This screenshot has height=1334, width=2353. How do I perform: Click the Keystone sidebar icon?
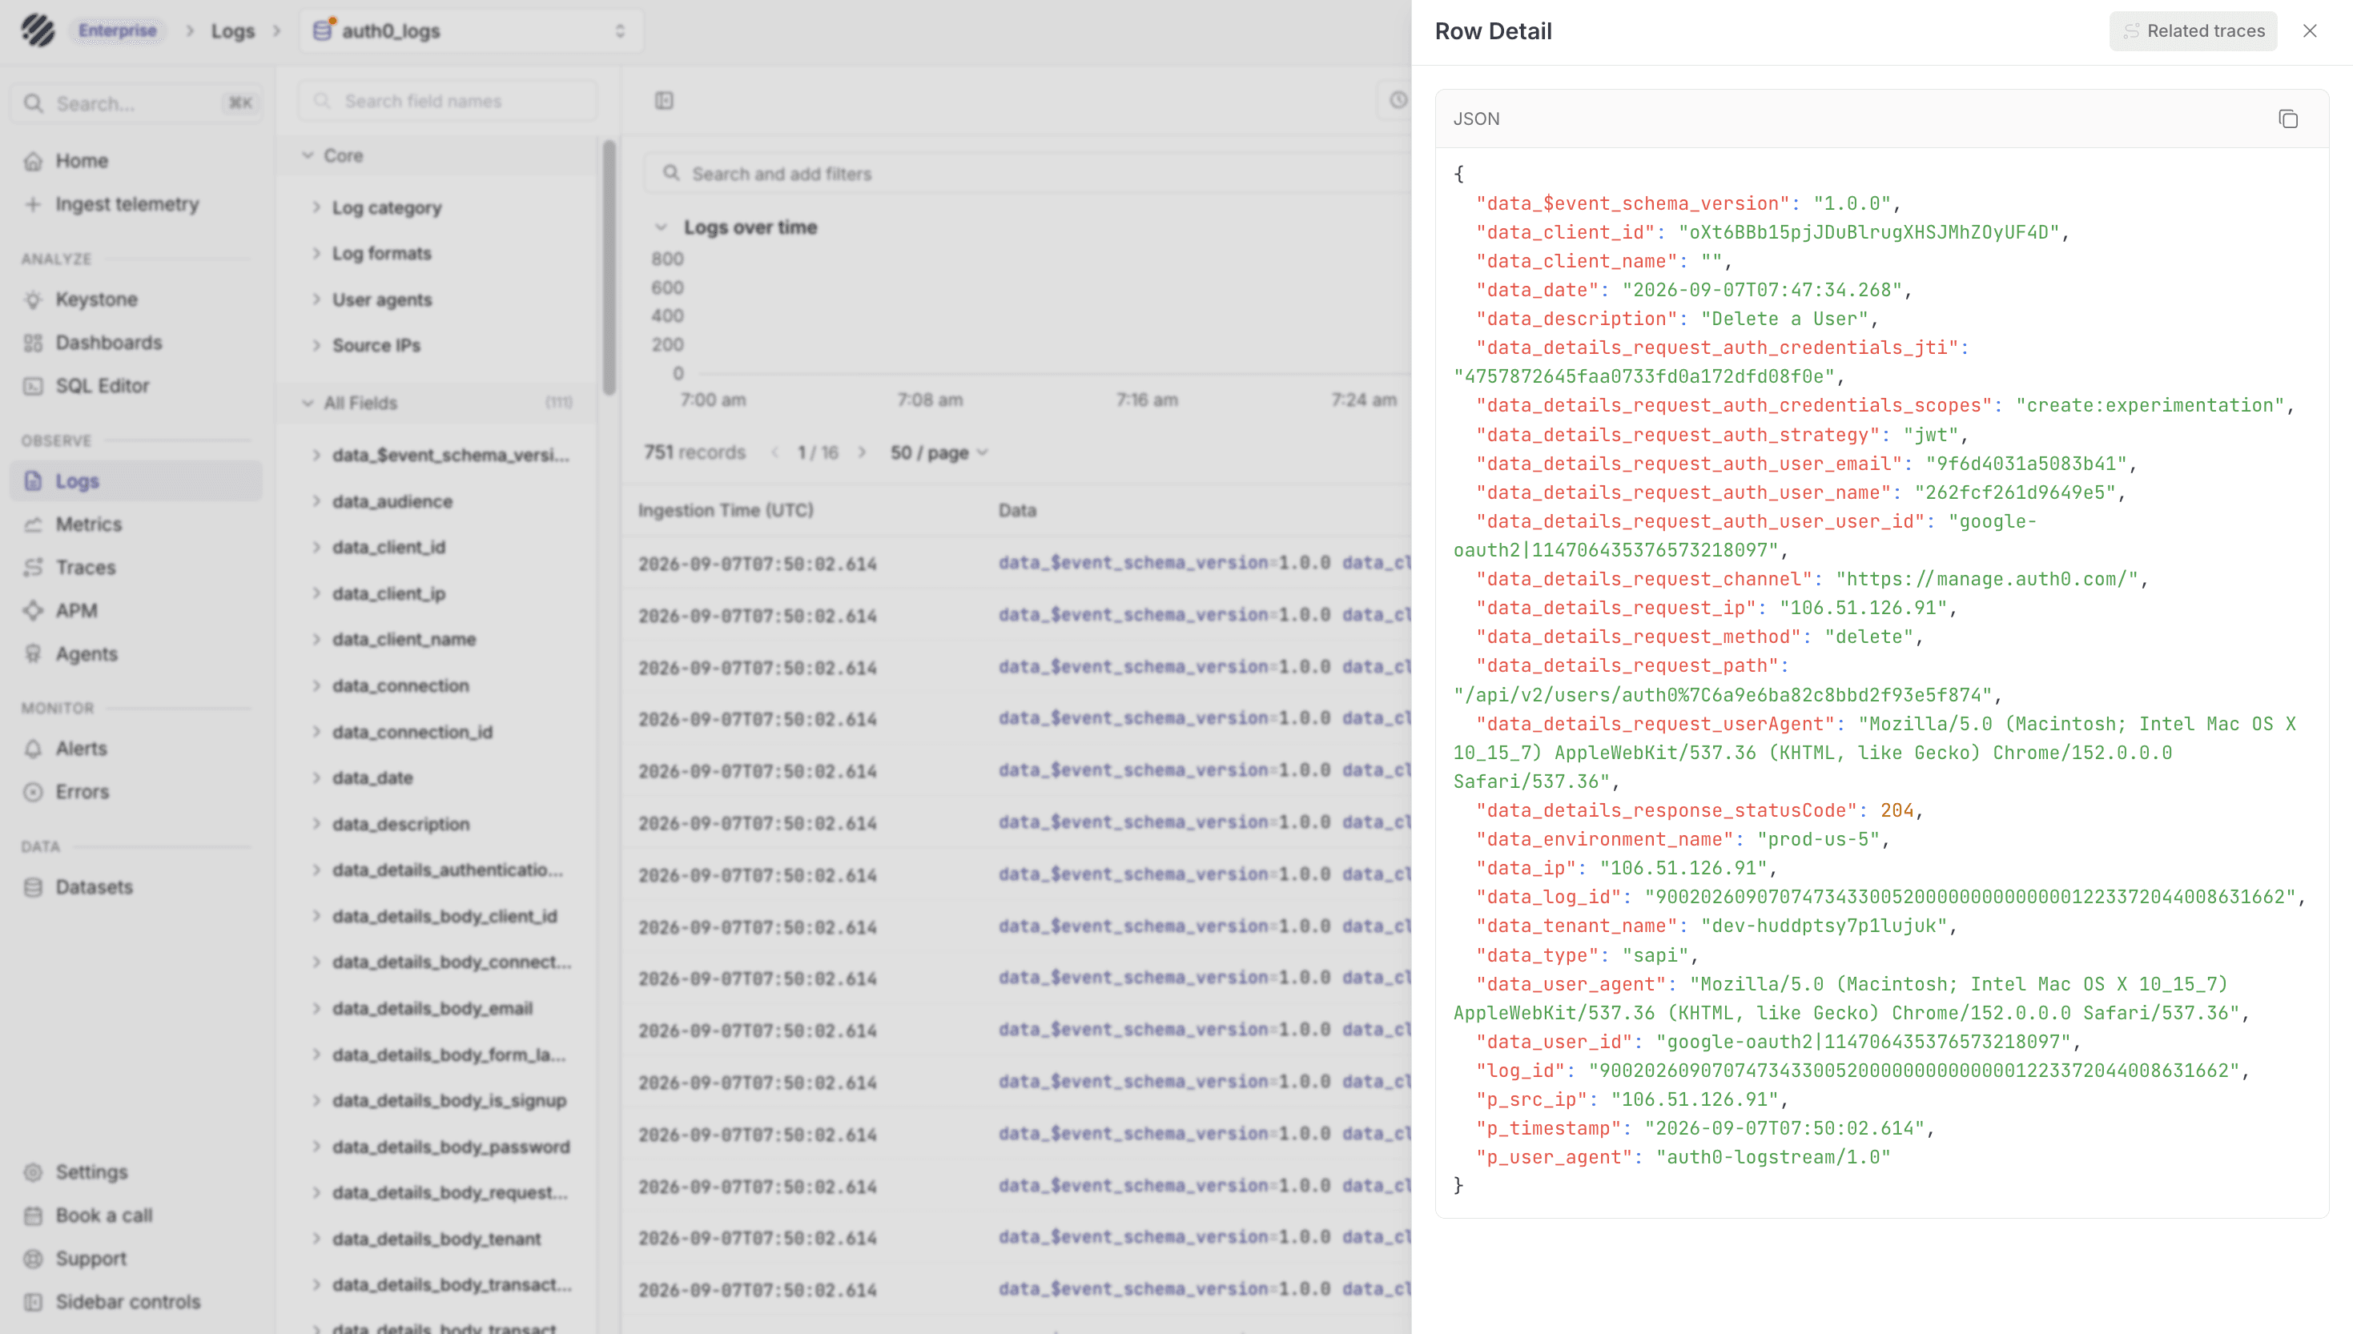click(33, 299)
